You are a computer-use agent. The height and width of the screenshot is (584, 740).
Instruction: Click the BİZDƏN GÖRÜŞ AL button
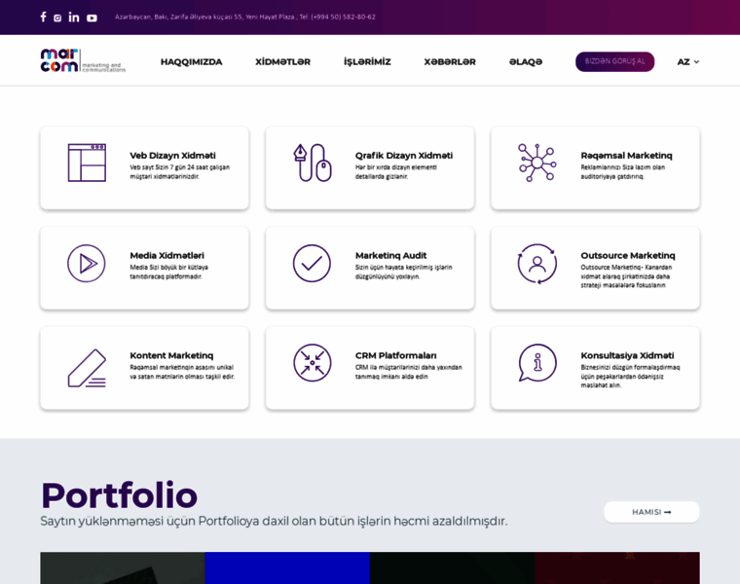point(614,61)
